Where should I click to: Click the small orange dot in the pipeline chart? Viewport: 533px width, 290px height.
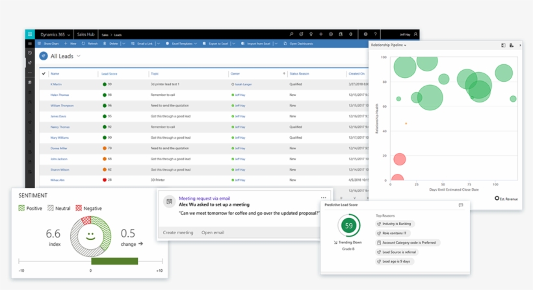click(406, 123)
